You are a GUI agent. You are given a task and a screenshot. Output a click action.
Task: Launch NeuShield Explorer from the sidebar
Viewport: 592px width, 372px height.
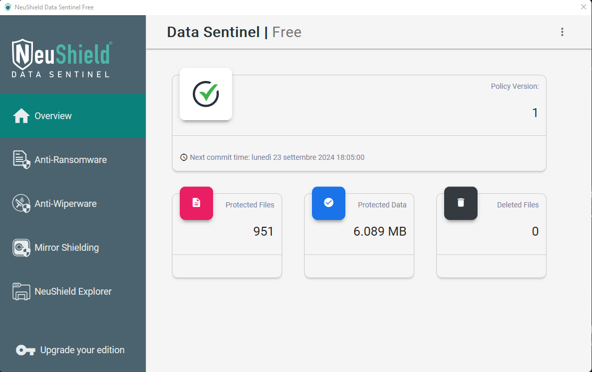coord(73,292)
